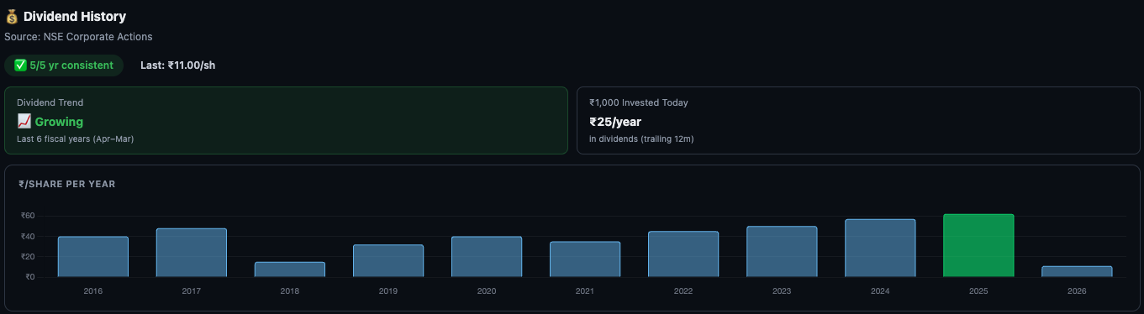Image resolution: width=1144 pixels, height=314 pixels.
Task: Click the 2019 x-axis year label
Action: (388, 291)
